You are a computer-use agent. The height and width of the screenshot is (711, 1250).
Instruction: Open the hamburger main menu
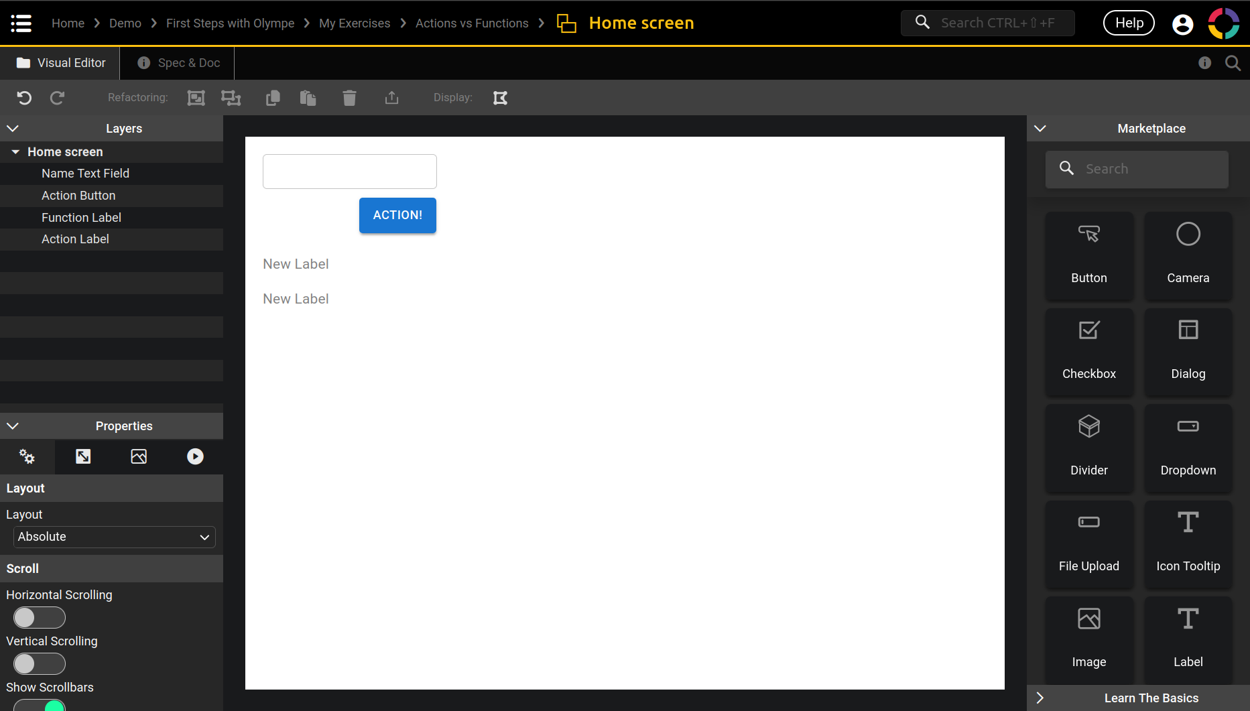click(21, 23)
